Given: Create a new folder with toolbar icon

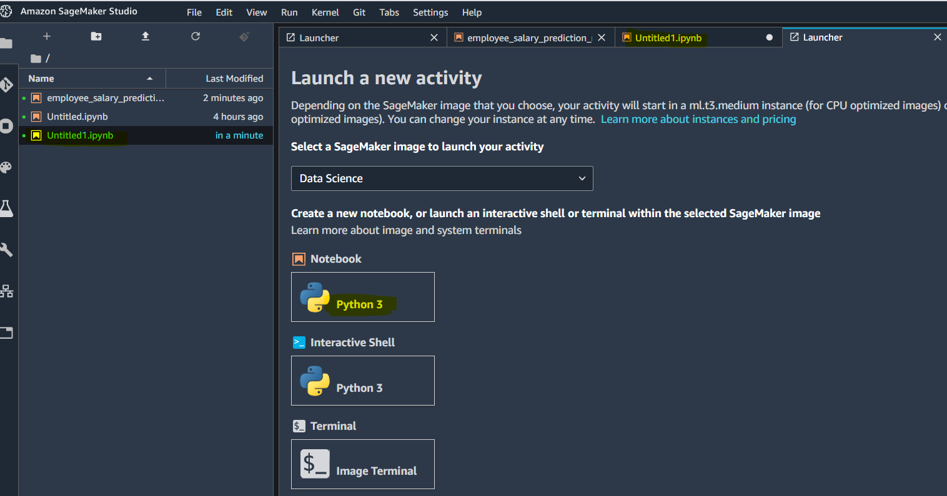Looking at the screenshot, I should point(96,36).
